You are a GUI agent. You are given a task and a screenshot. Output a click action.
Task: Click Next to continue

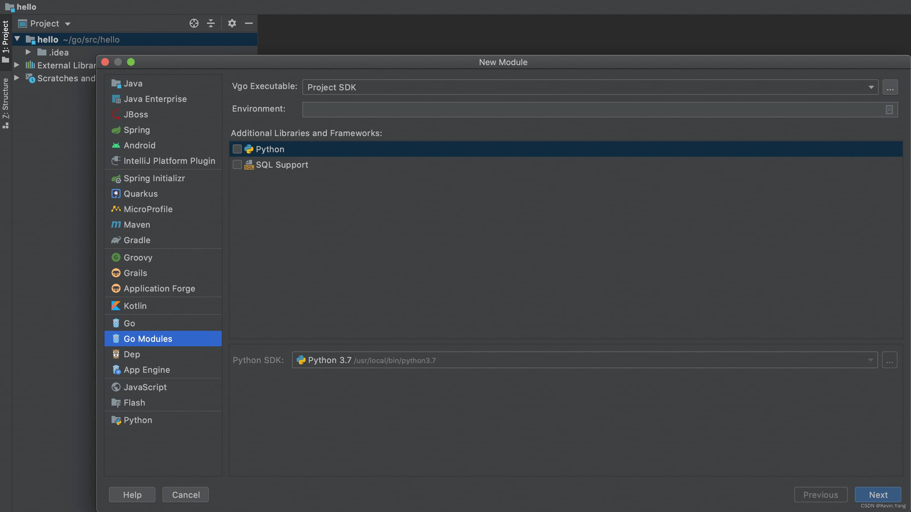878,494
